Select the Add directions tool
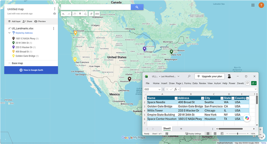Image resolution: width=267 pixels, height=144 pixels. point(91,14)
